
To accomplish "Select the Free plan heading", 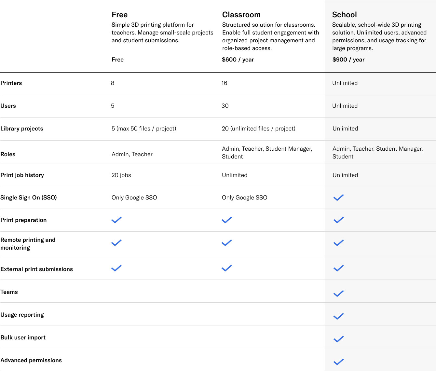I will (x=119, y=15).
